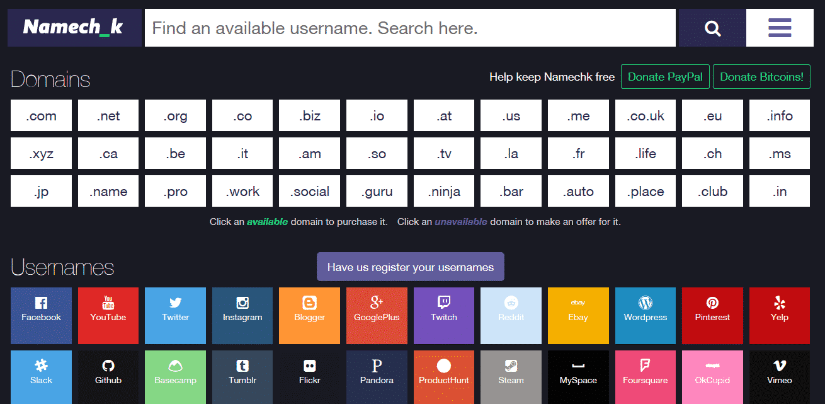Select the Reddit icon

pyautogui.click(x=511, y=315)
